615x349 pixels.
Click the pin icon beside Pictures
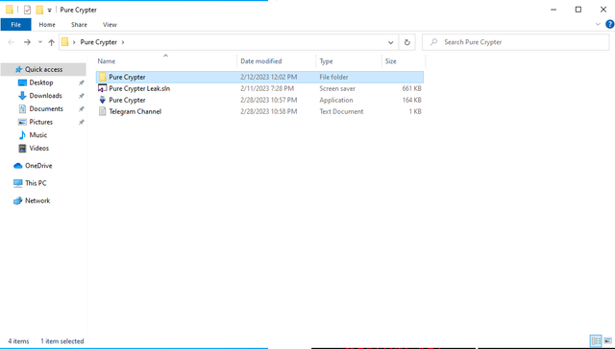coord(81,122)
